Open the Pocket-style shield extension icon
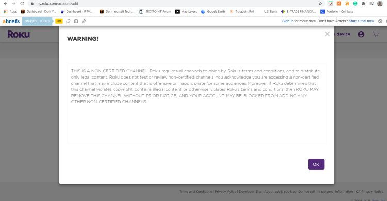 click(330, 4)
